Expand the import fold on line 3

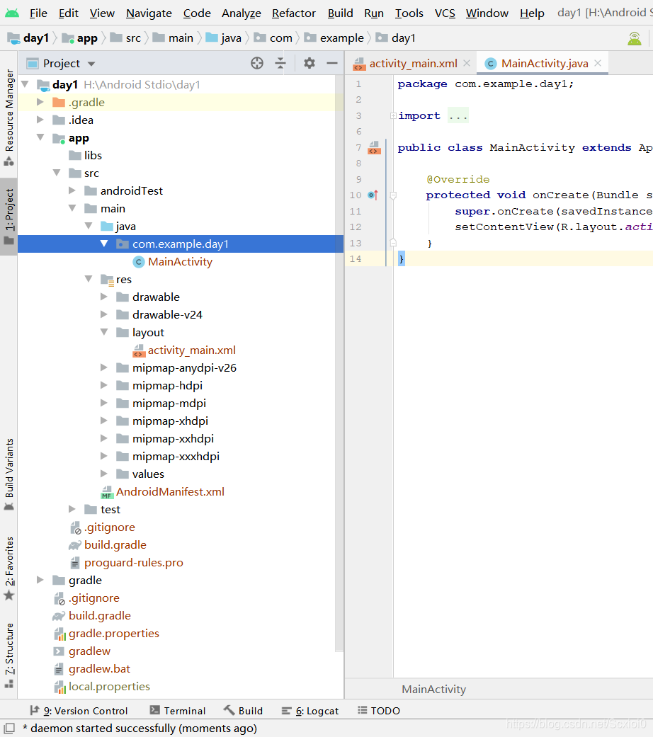tap(393, 115)
